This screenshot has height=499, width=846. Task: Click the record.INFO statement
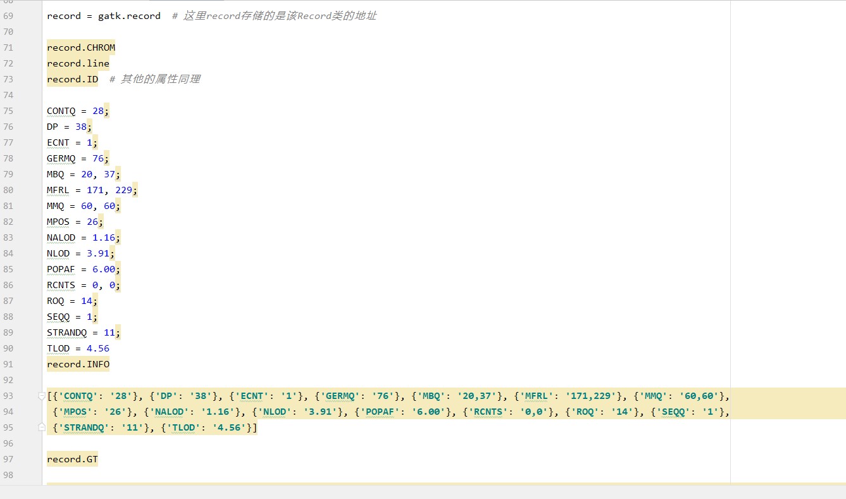coord(78,364)
